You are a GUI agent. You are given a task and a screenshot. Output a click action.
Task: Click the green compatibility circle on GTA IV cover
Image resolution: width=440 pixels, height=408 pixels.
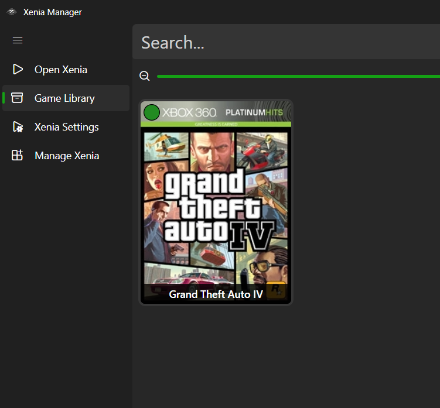(x=152, y=112)
